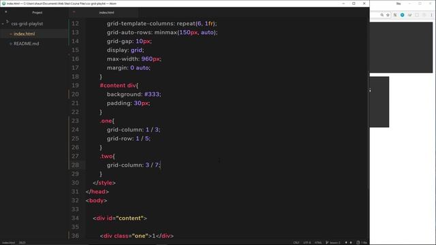
Task: Click cursor position in status bar
Action: point(22,242)
